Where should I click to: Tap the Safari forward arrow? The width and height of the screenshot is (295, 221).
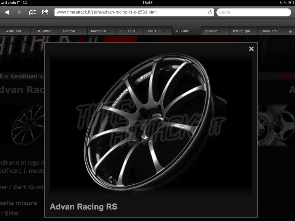pyautogui.click(x=20, y=12)
